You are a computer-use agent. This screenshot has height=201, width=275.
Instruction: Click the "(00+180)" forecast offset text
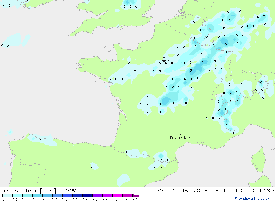click(262, 191)
